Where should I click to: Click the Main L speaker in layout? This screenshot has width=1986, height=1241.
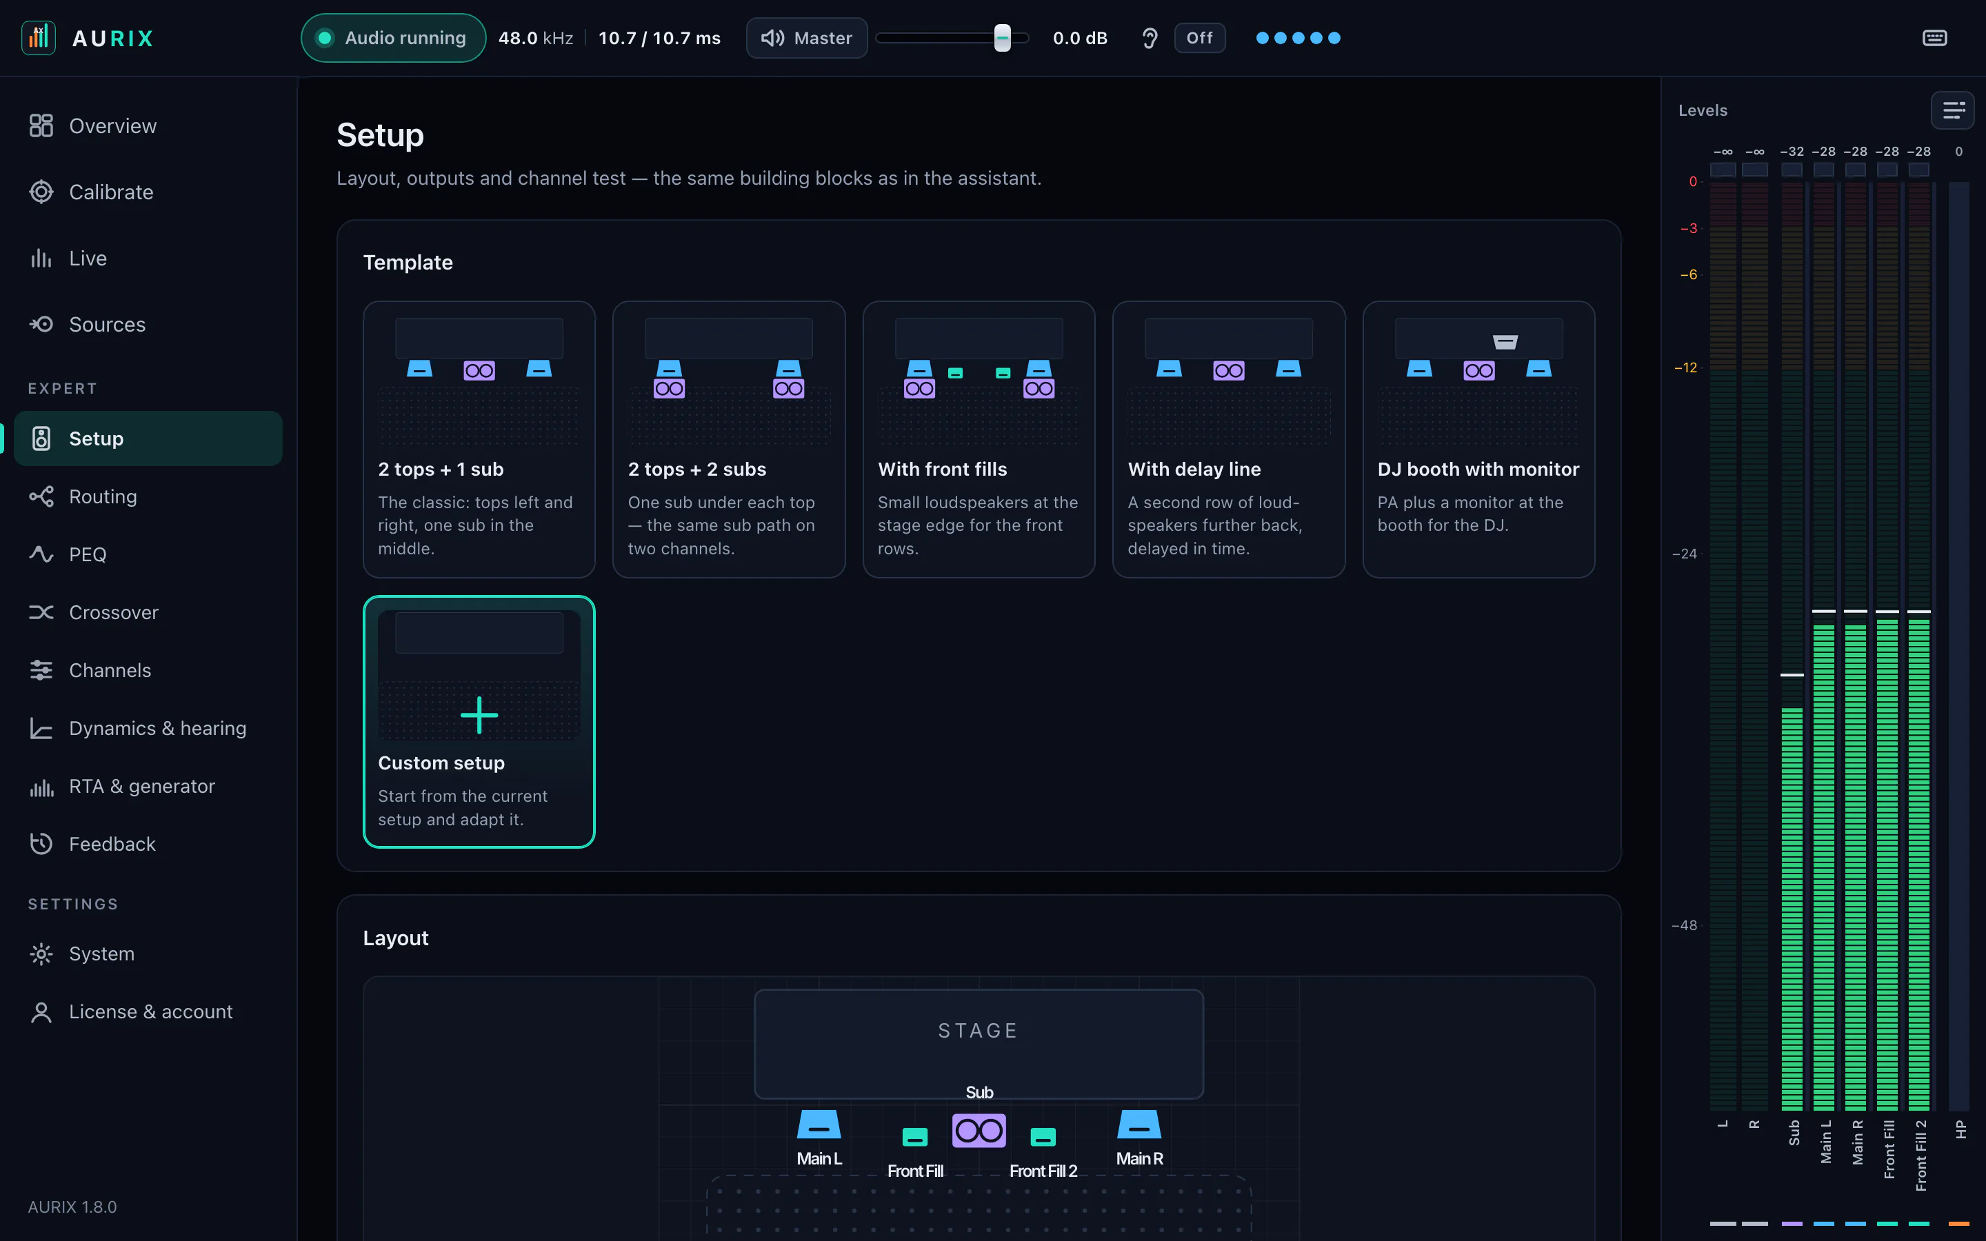[x=819, y=1124]
